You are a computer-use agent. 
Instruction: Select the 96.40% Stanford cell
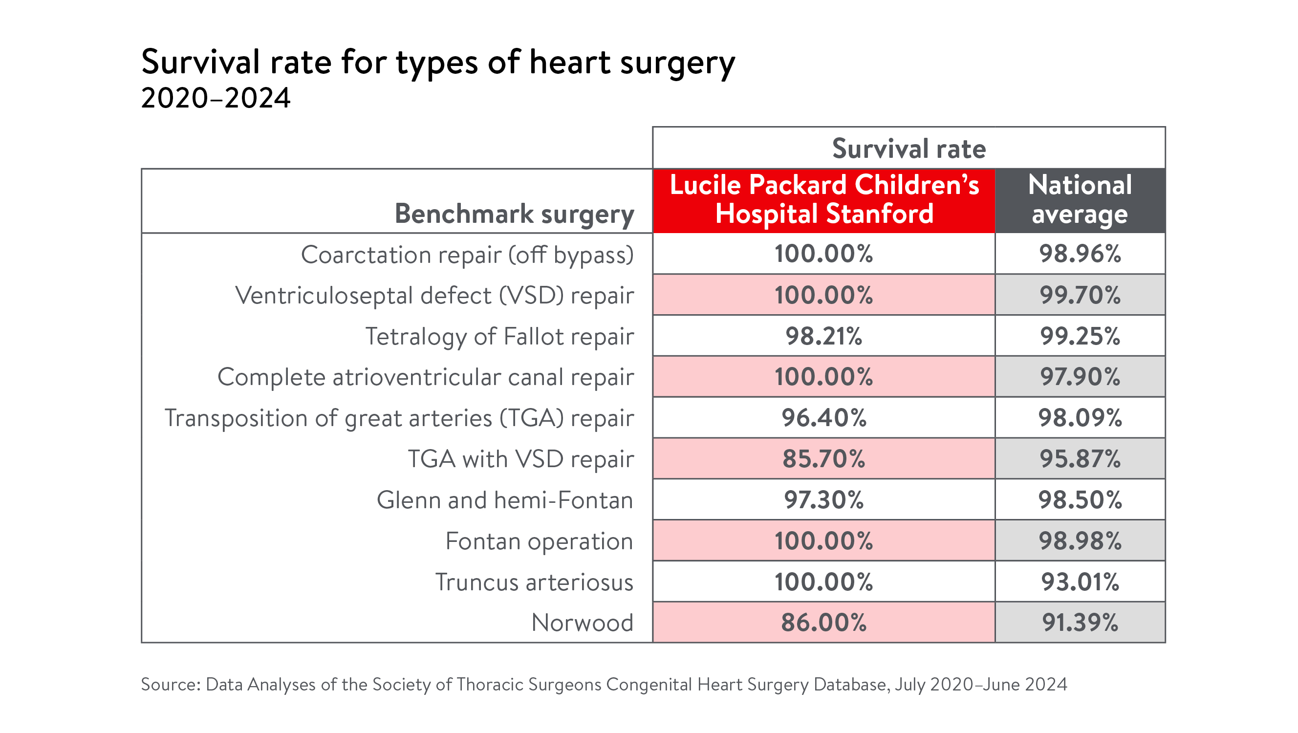(823, 418)
